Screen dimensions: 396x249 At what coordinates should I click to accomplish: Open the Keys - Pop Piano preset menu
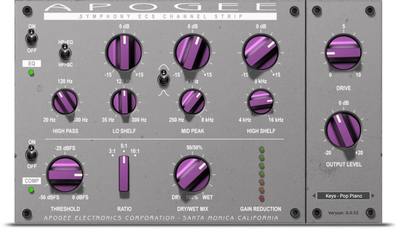pos(343,196)
